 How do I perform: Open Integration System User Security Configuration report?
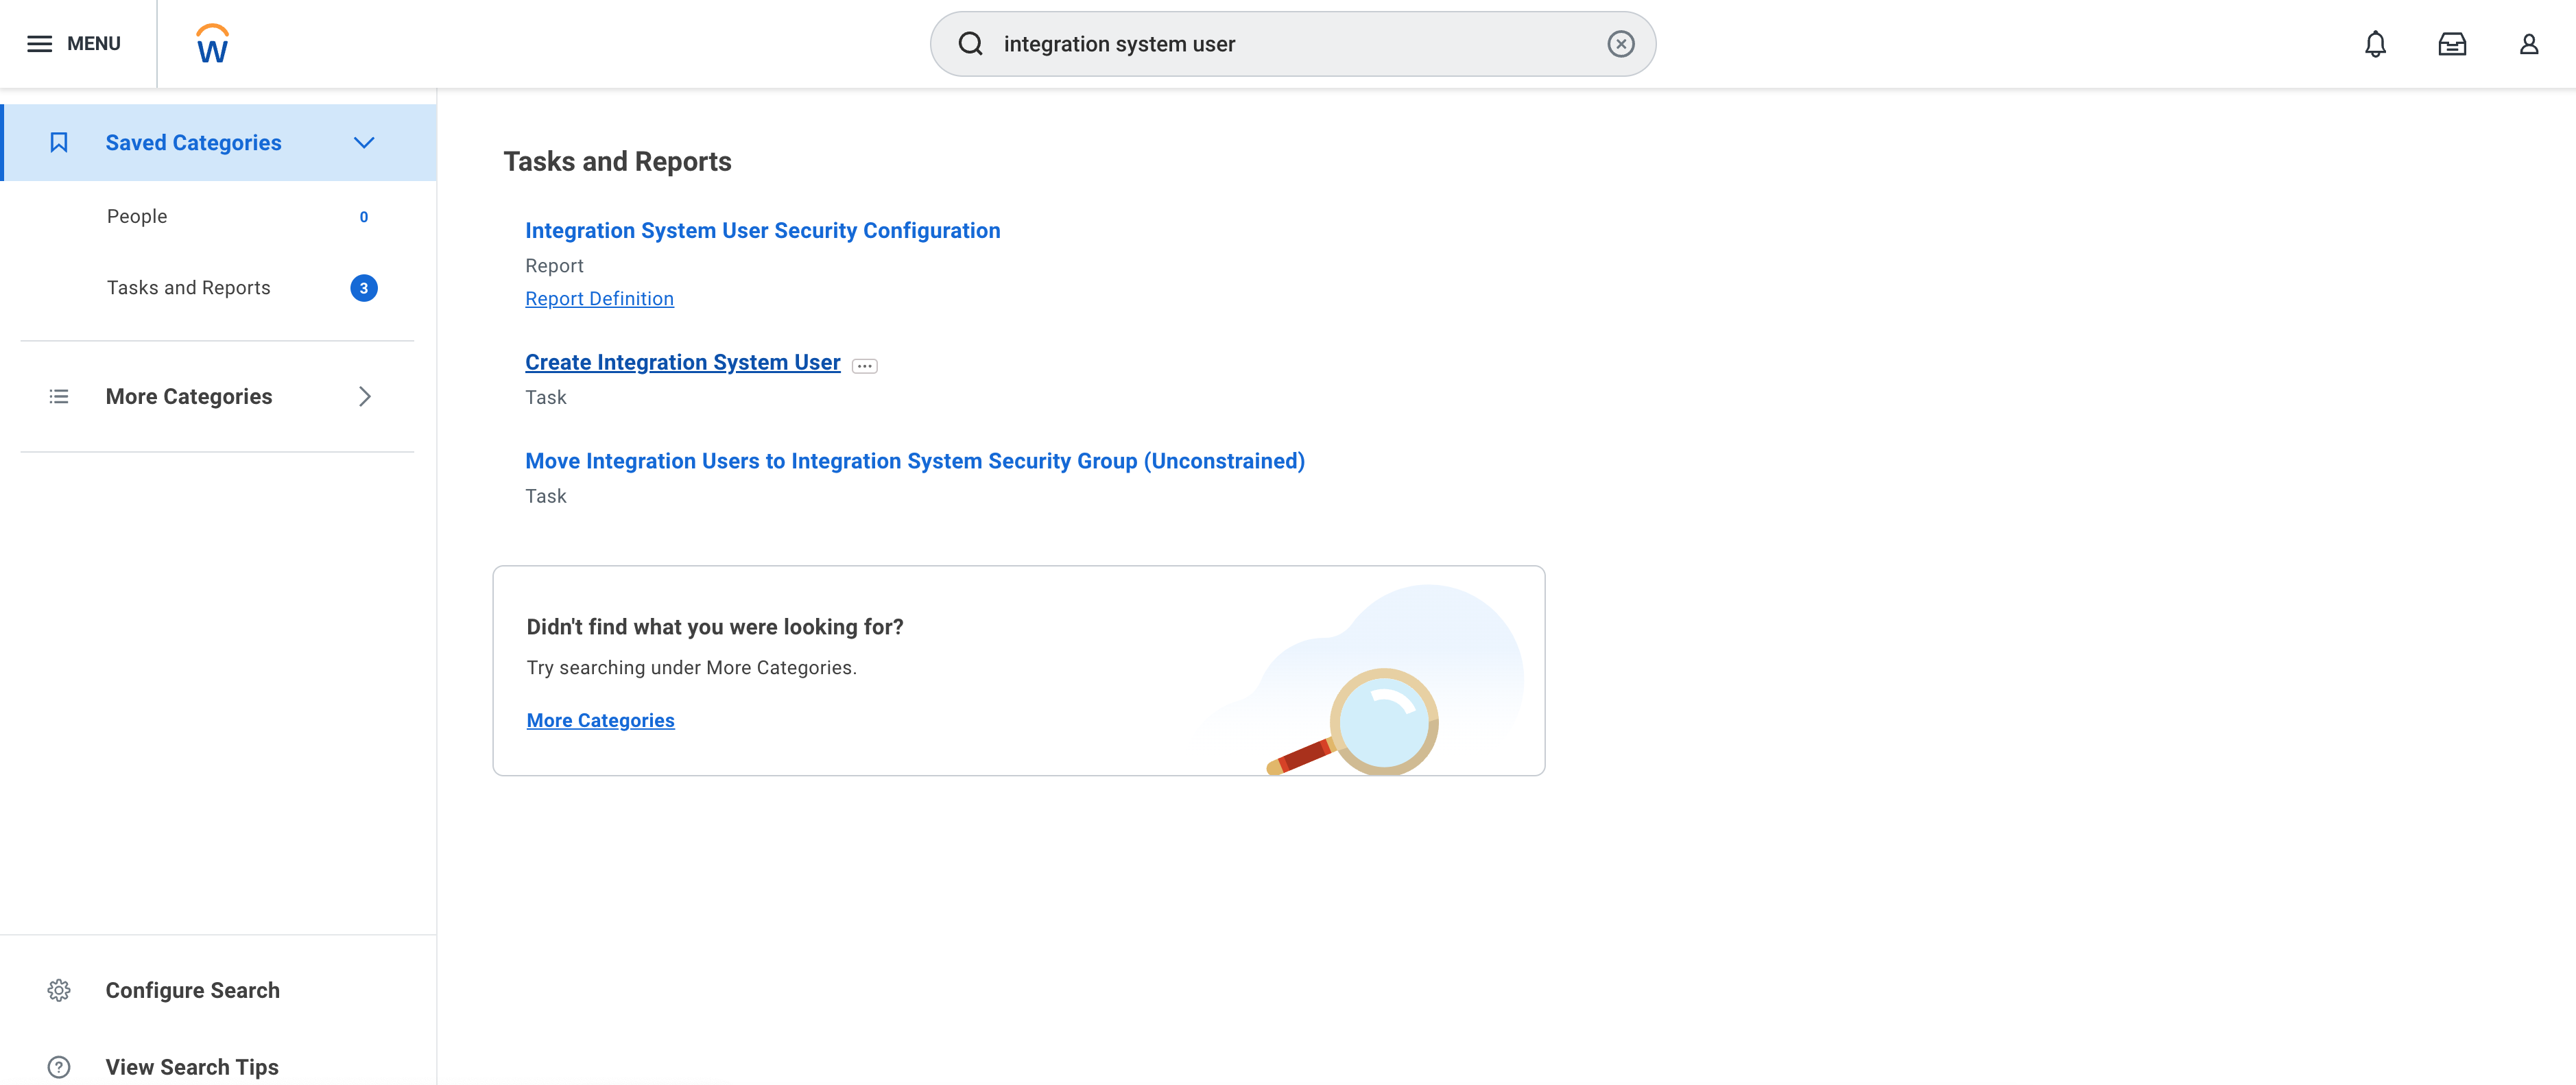click(x=762, y=230)
